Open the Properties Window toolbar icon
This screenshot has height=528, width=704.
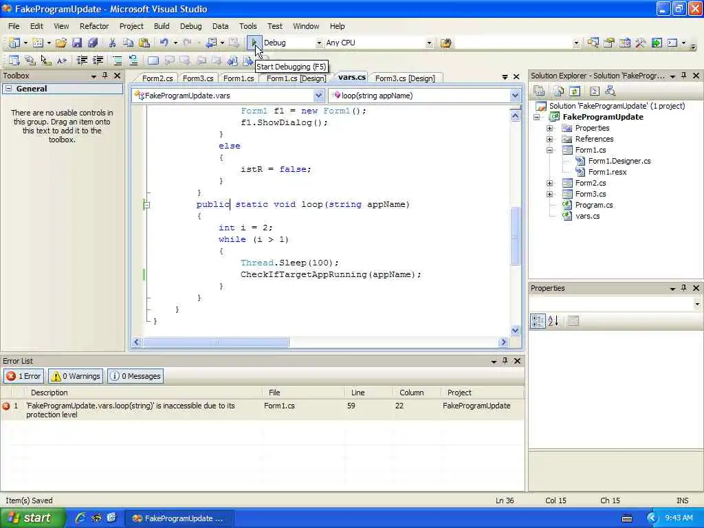tap(609, 43)
